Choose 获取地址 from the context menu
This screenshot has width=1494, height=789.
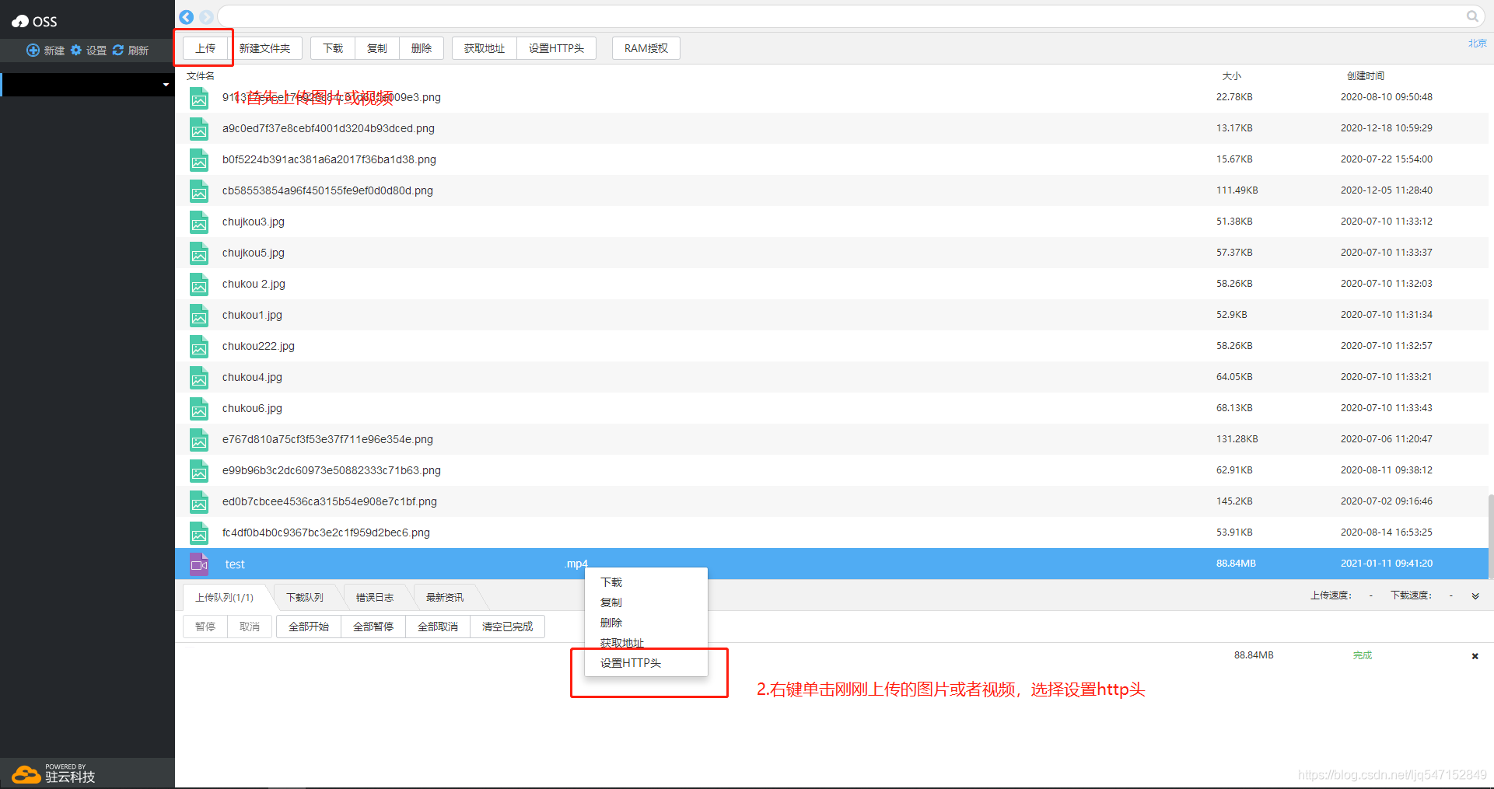tap(646, 643)
